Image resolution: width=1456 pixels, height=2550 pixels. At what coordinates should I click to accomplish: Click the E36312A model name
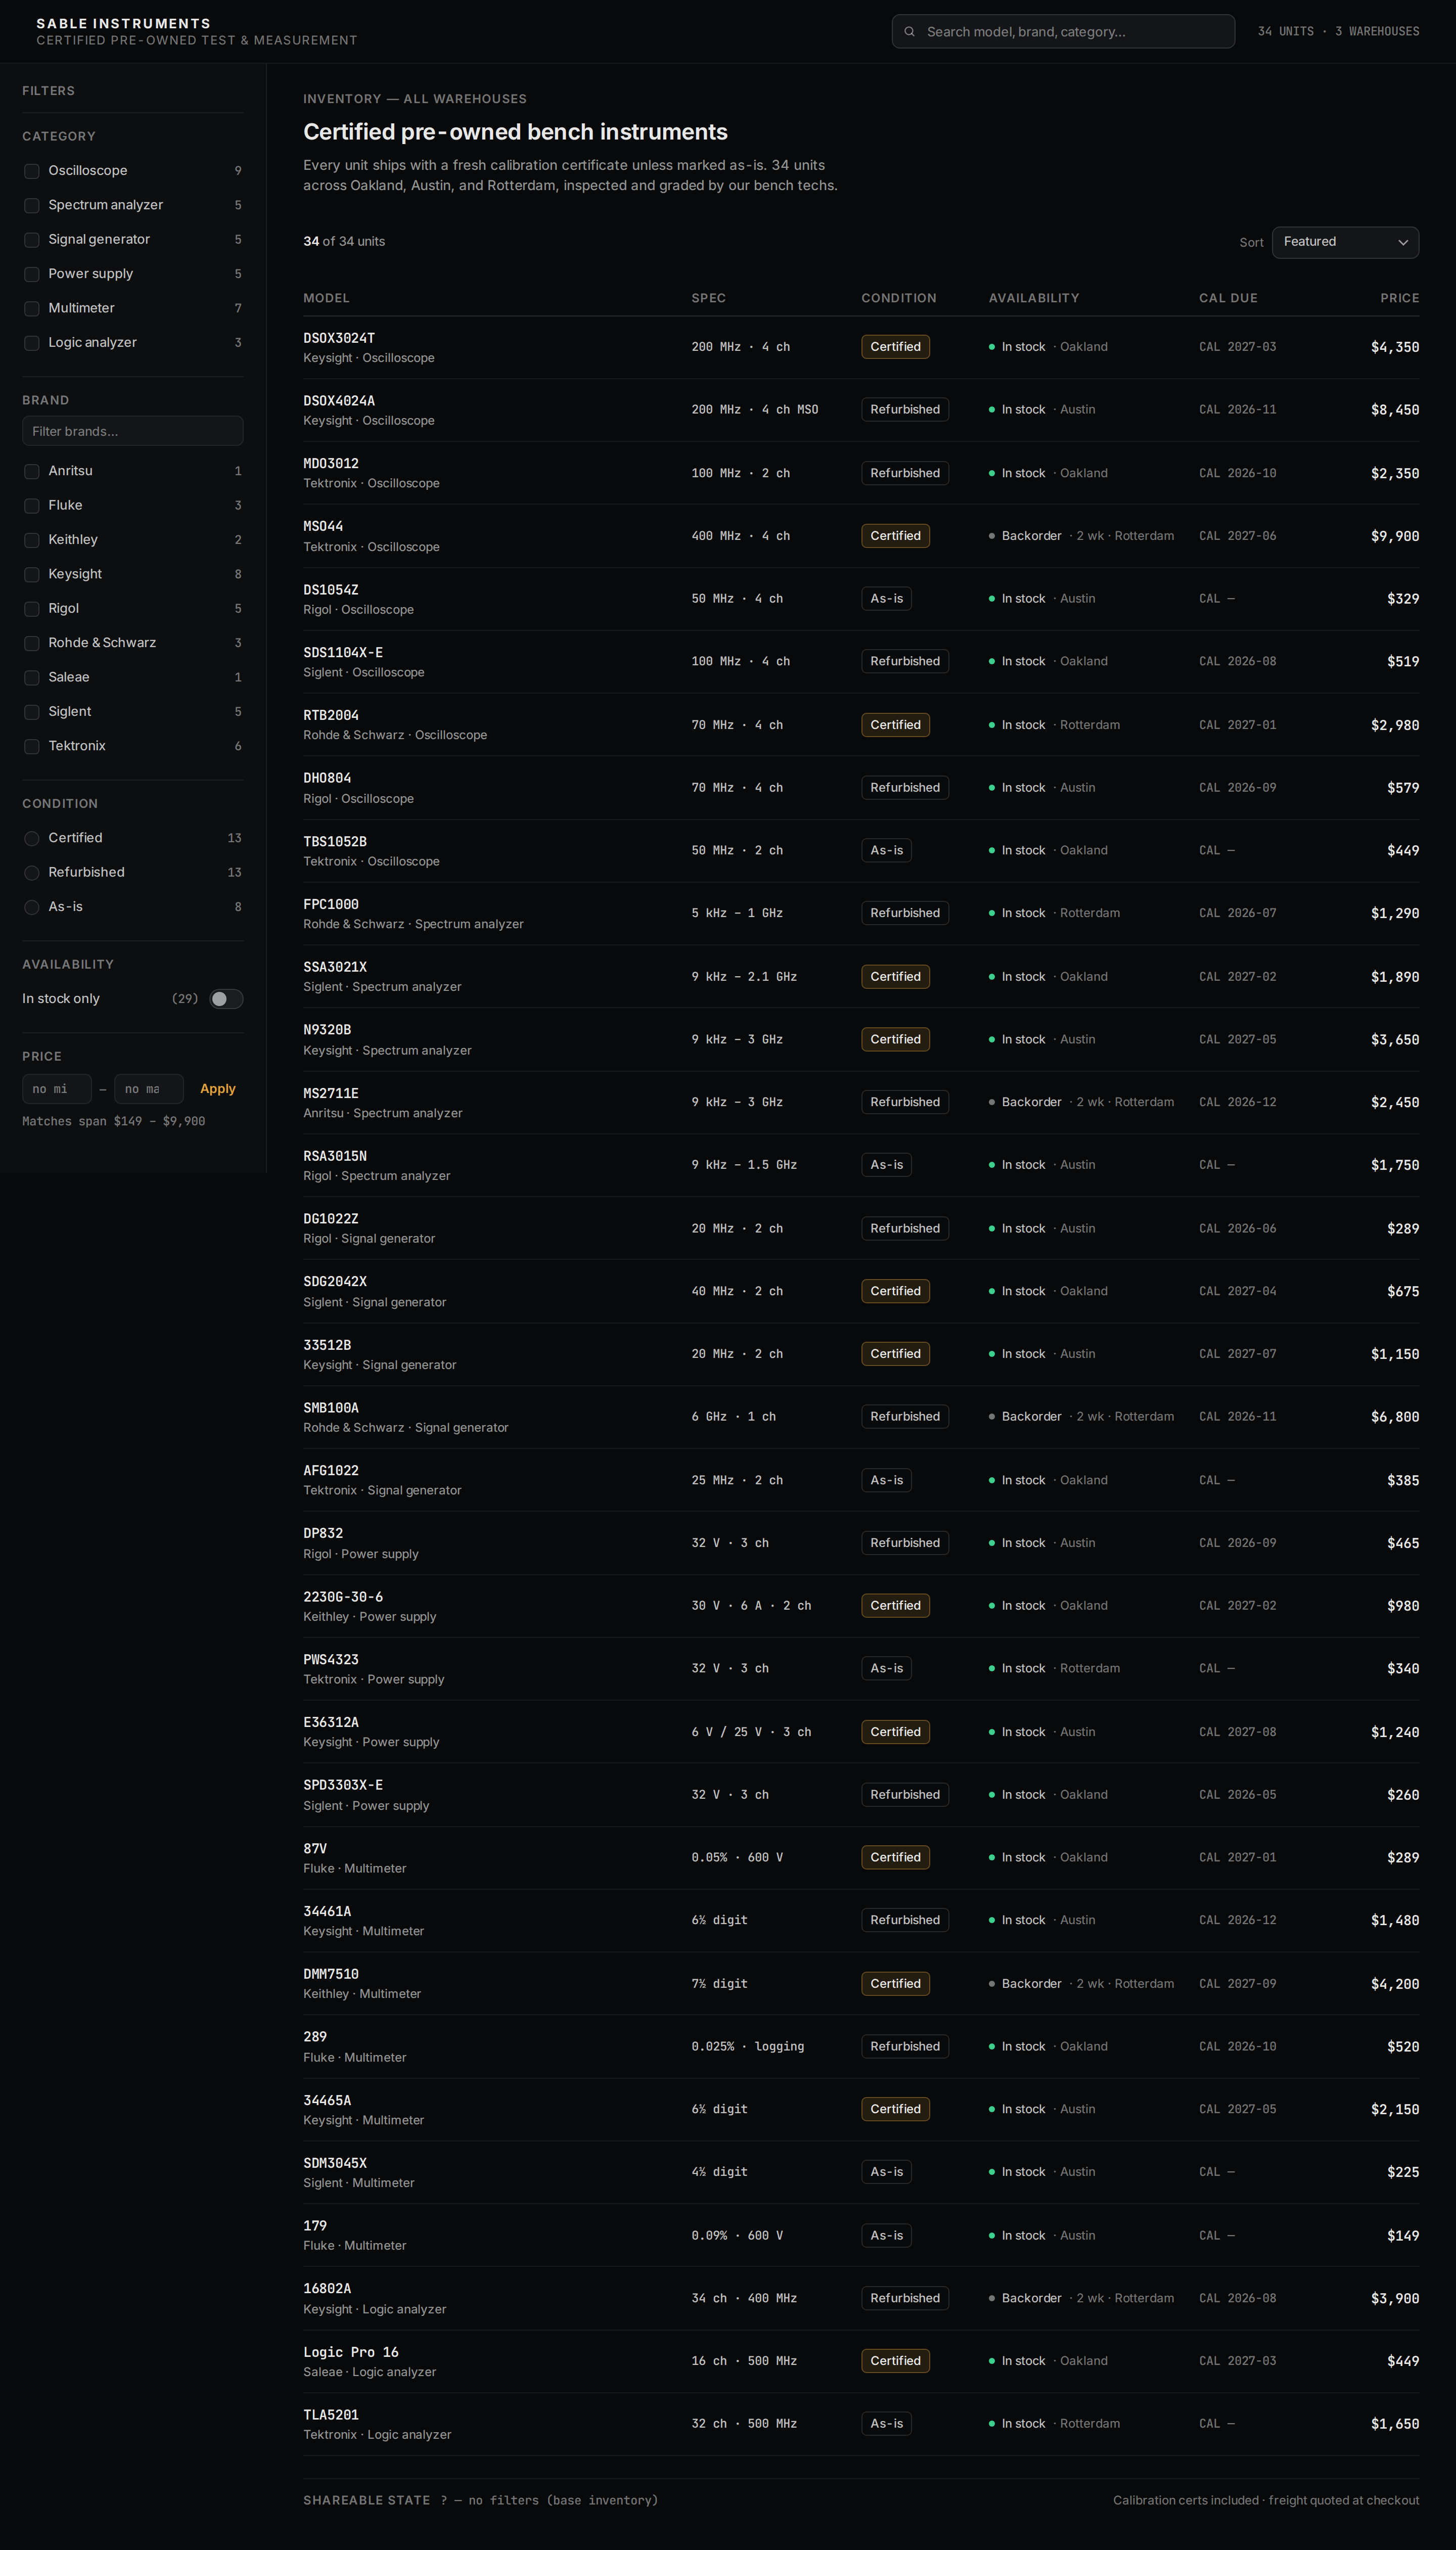point(331,1722)
